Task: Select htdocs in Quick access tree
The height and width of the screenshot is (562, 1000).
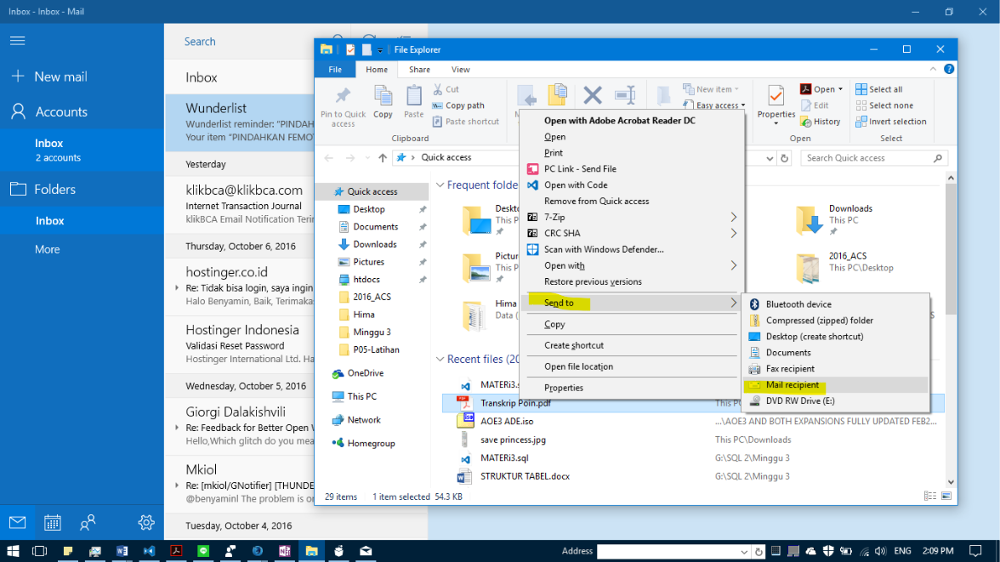Action: point(366,280)
